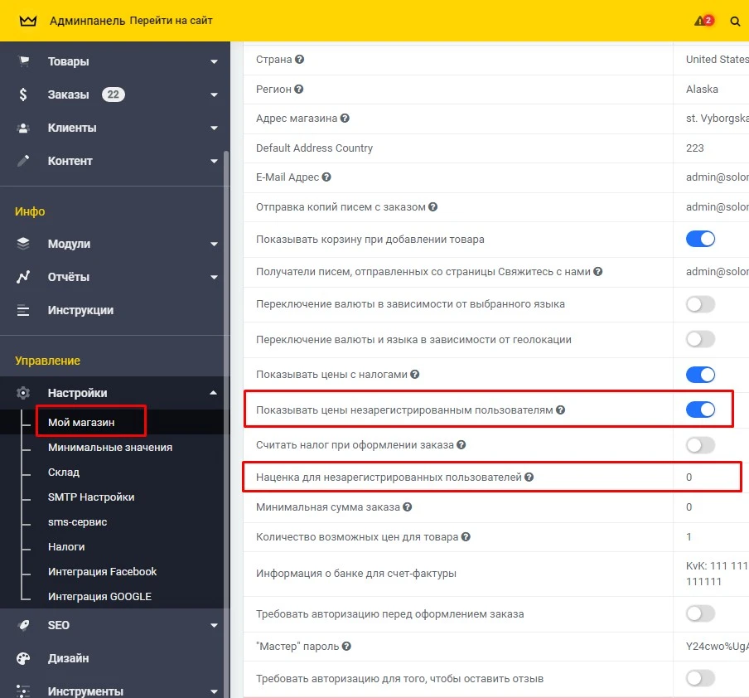Turn off show cart when adding product
The width and height of the screenshot is (749, 698).
[x=700, y=239]
